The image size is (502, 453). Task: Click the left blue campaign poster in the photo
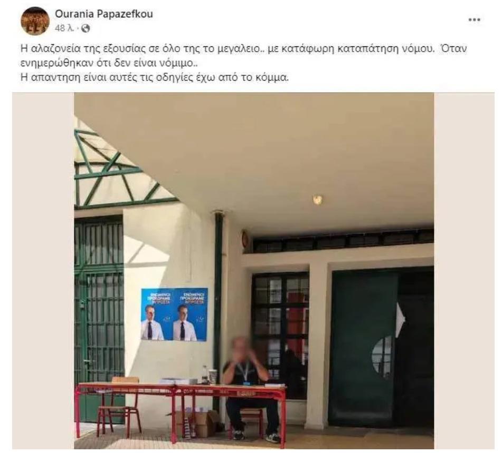click(157, 314)
